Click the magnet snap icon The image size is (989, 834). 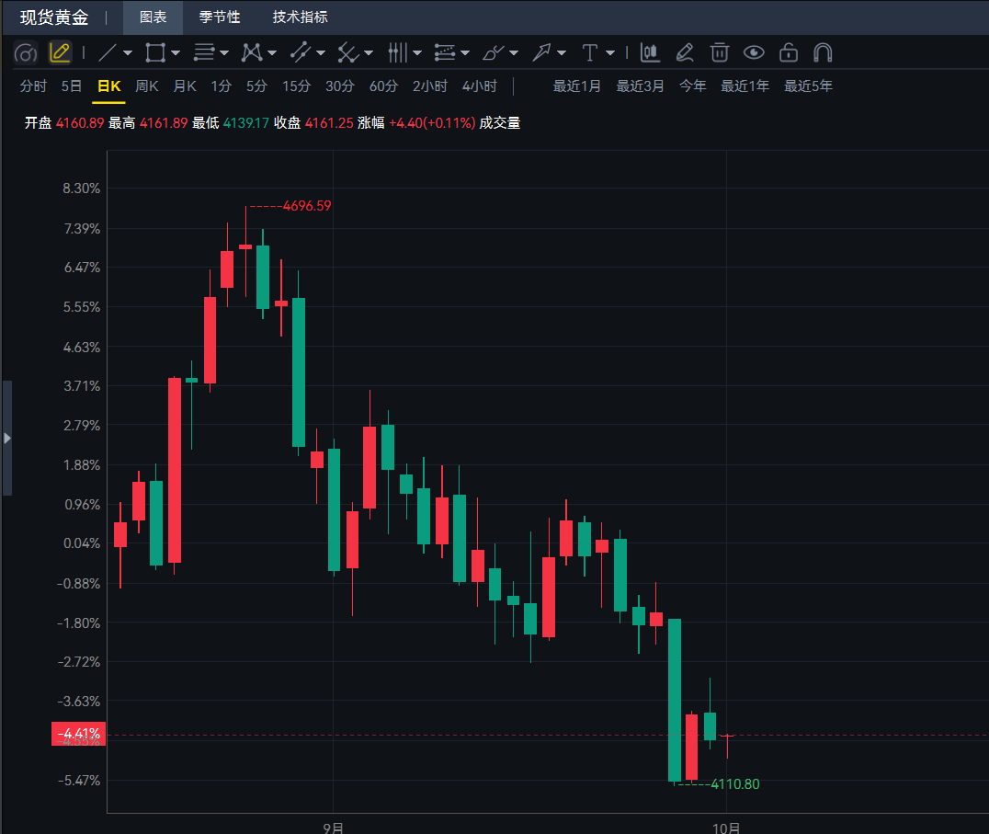coord(823,53)
